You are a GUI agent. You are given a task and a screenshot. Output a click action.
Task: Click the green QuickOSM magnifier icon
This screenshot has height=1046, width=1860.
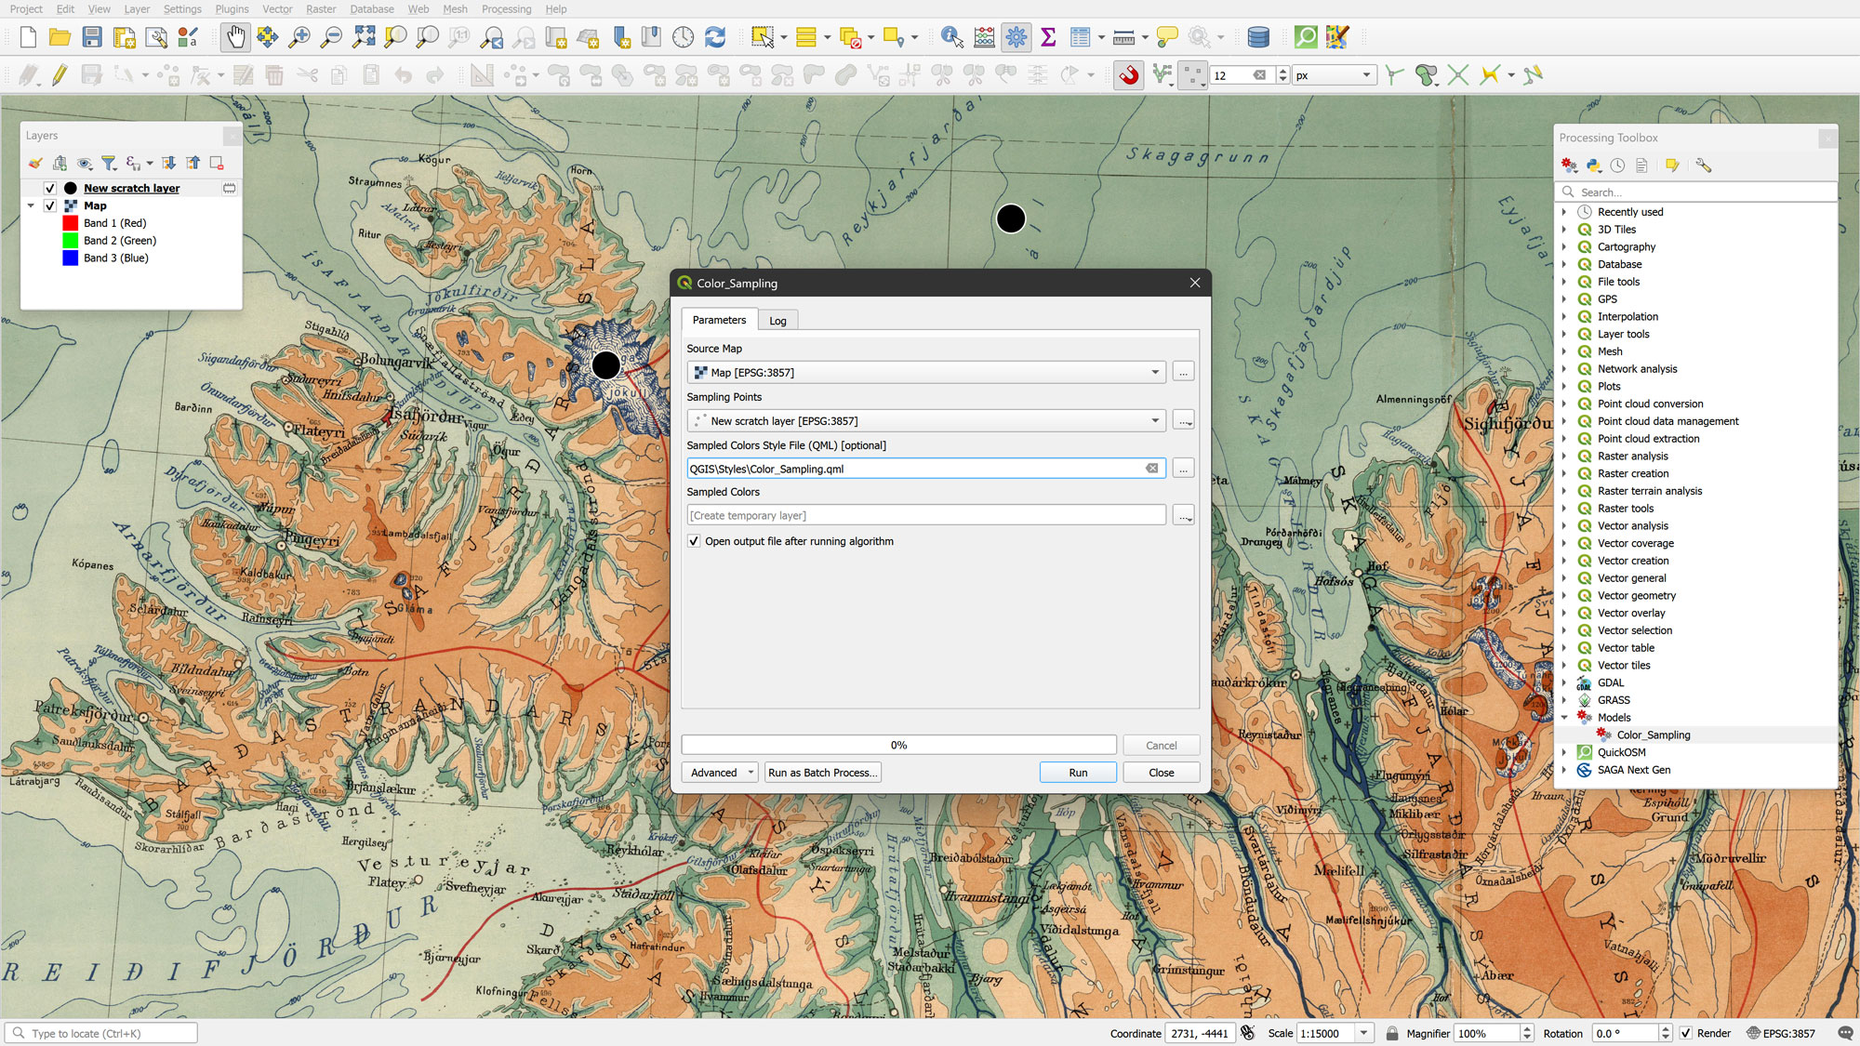(x=1306, y=37)
